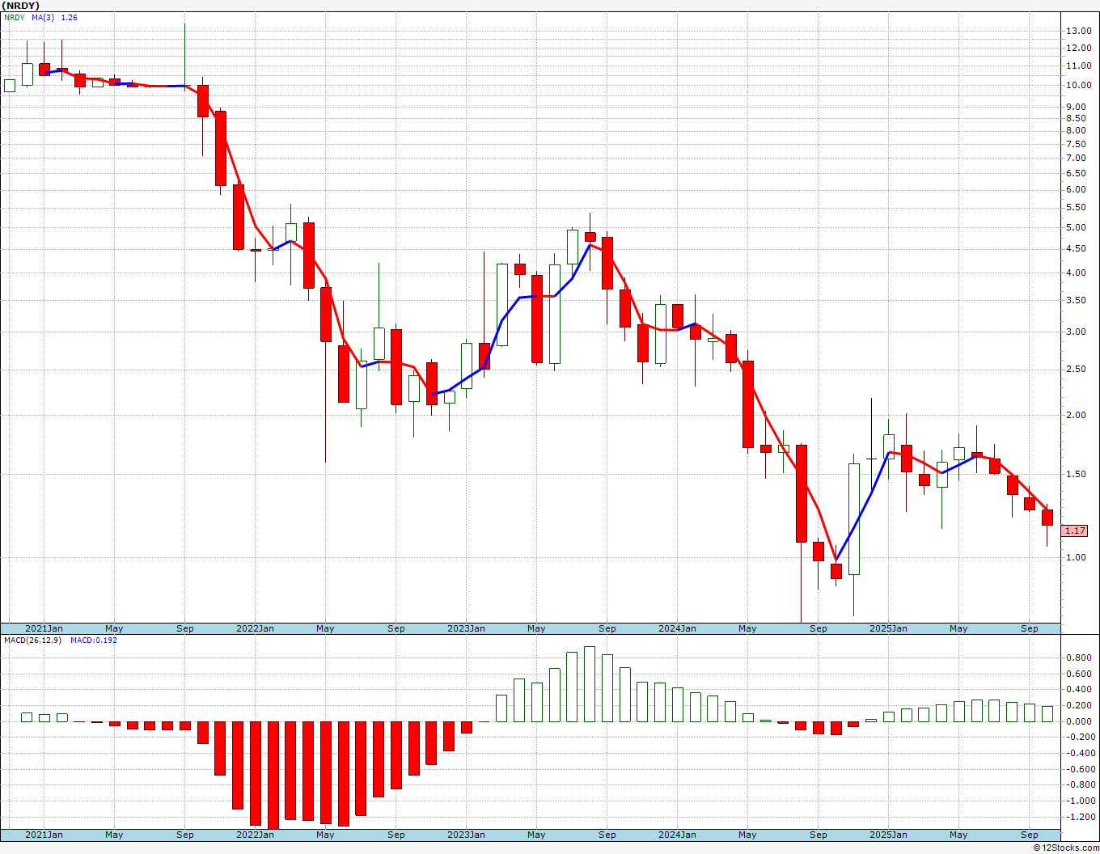Click 2022Jan on the MACD panel time axis
This screenshot has height=854, width=1100.
(255, 835)
